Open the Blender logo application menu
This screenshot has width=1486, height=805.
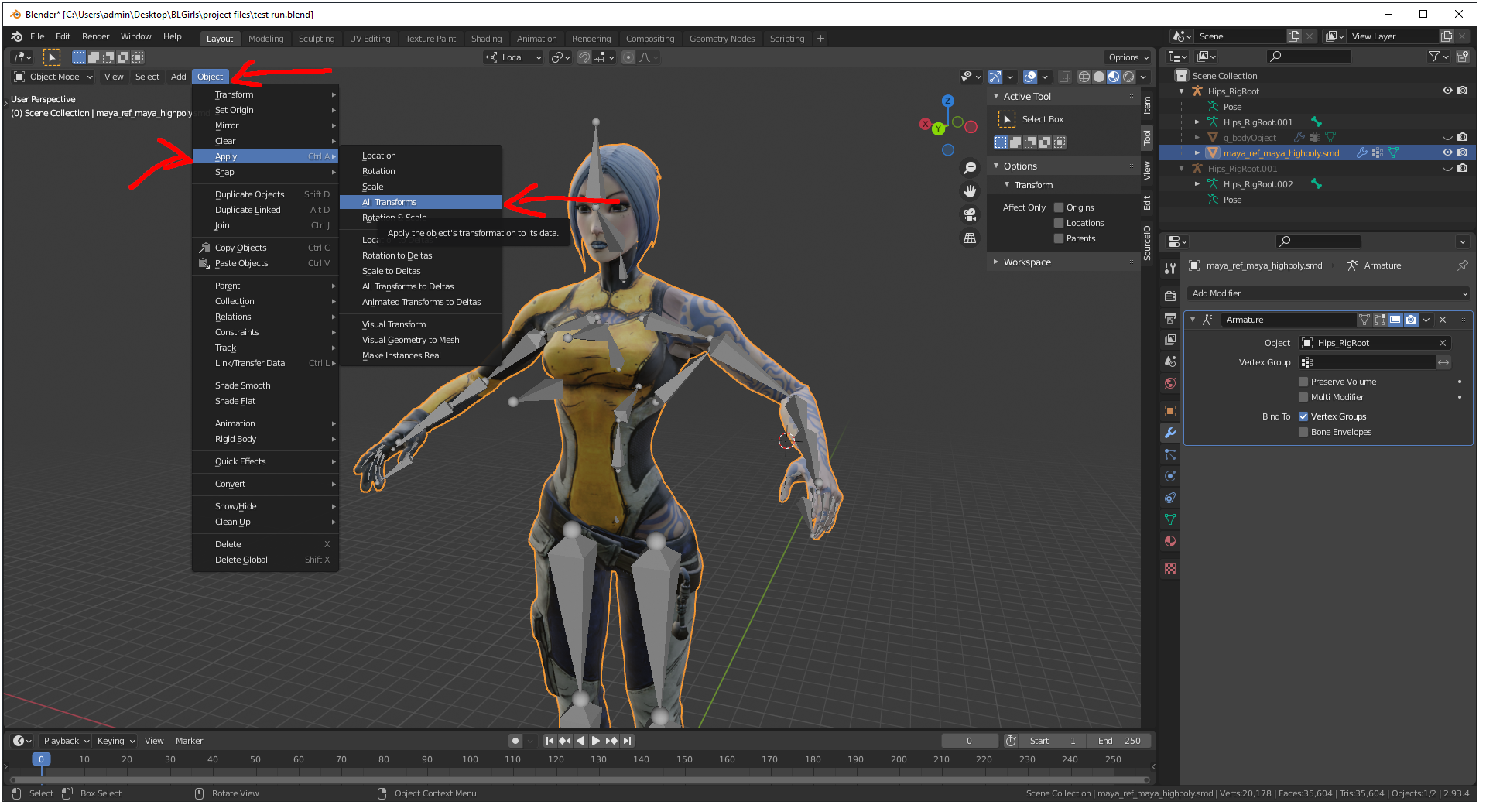[17, 36]
